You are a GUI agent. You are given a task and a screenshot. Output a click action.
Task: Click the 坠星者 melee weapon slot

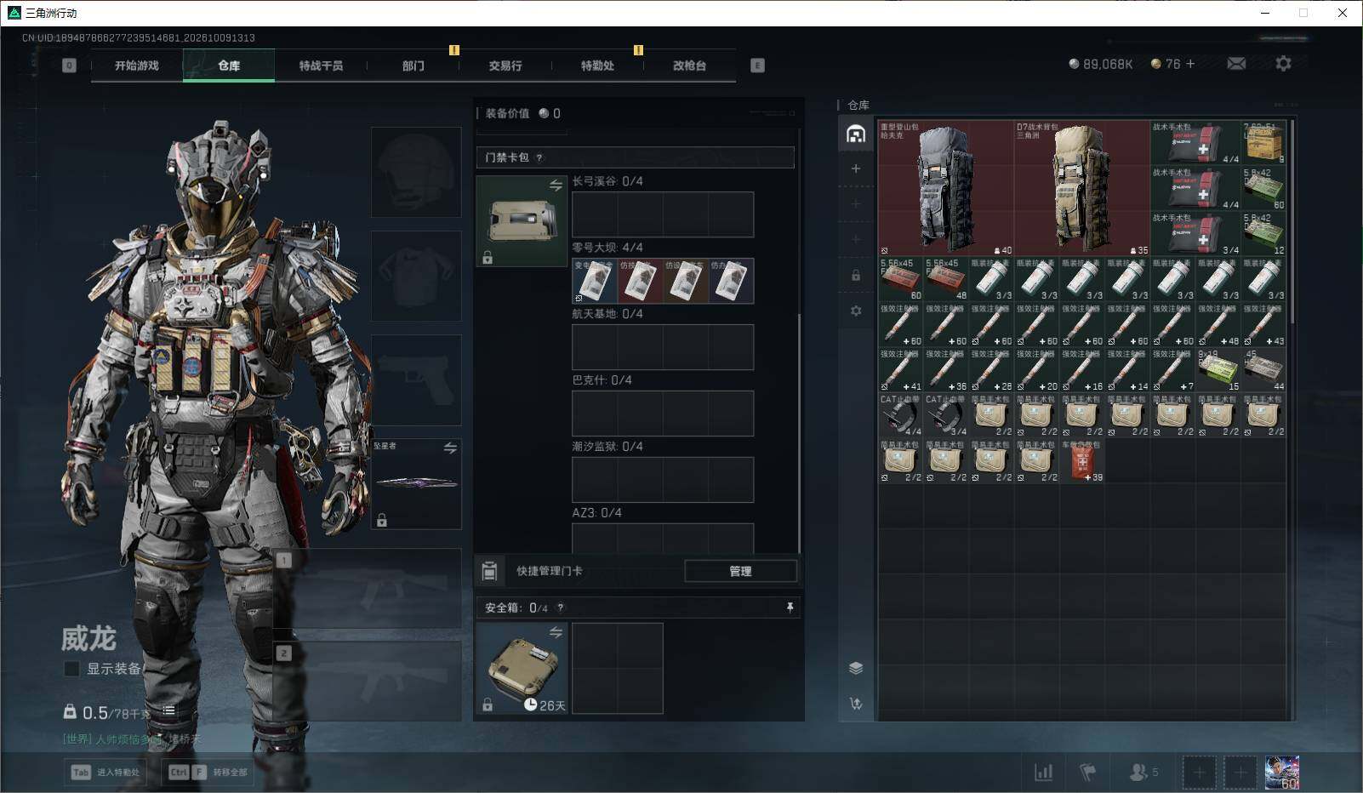coord(416,483)
